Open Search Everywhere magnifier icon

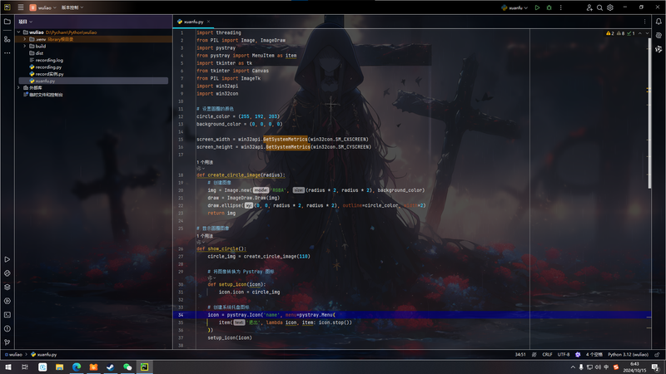pyautogui.click(x=599, y=7)
